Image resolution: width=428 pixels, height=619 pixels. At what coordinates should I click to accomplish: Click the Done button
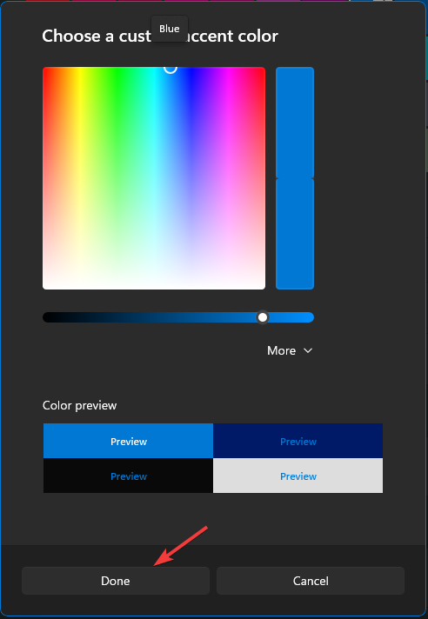click(116, 581)
